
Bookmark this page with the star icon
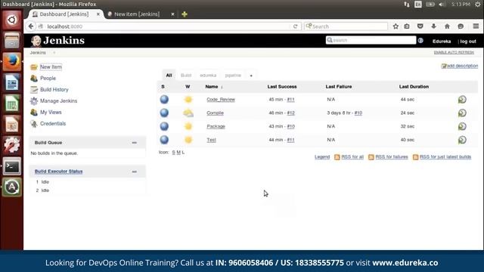pyautogui.click(x=396, y=26)
